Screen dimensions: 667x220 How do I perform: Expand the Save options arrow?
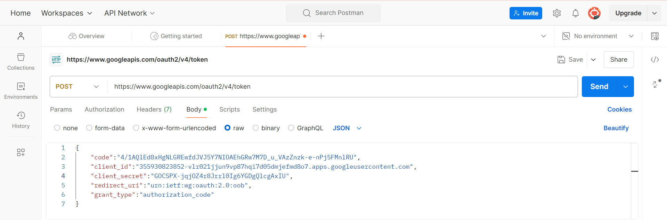coord(593,60)
